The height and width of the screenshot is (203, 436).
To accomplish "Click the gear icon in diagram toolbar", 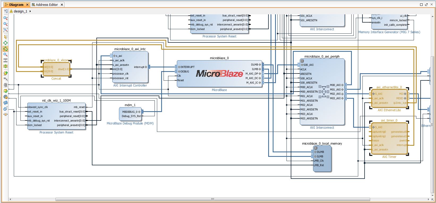I will click(x=5, y=97).
